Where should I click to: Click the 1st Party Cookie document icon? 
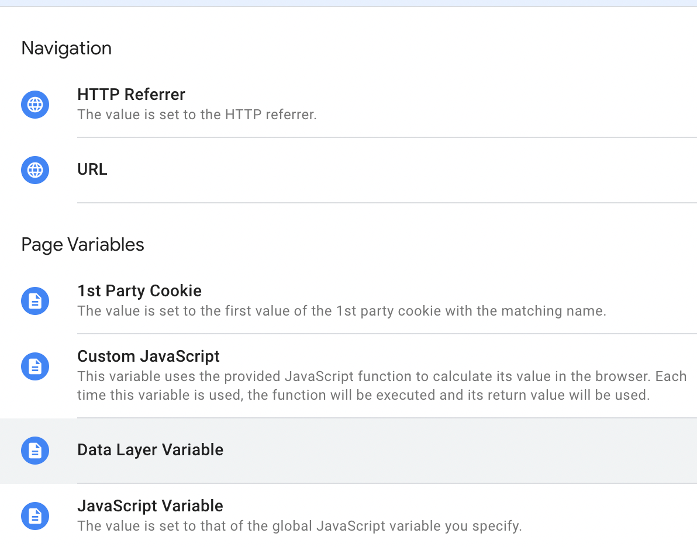coord(35,301)
